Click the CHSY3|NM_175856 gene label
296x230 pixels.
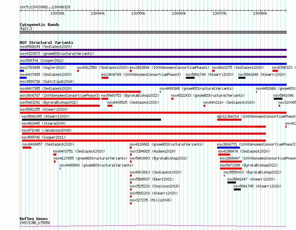pos(35,223)
